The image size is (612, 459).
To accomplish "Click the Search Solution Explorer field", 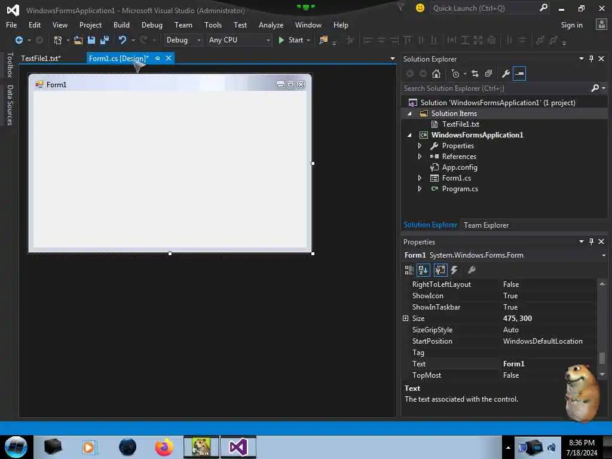I will tap(495, 88).
